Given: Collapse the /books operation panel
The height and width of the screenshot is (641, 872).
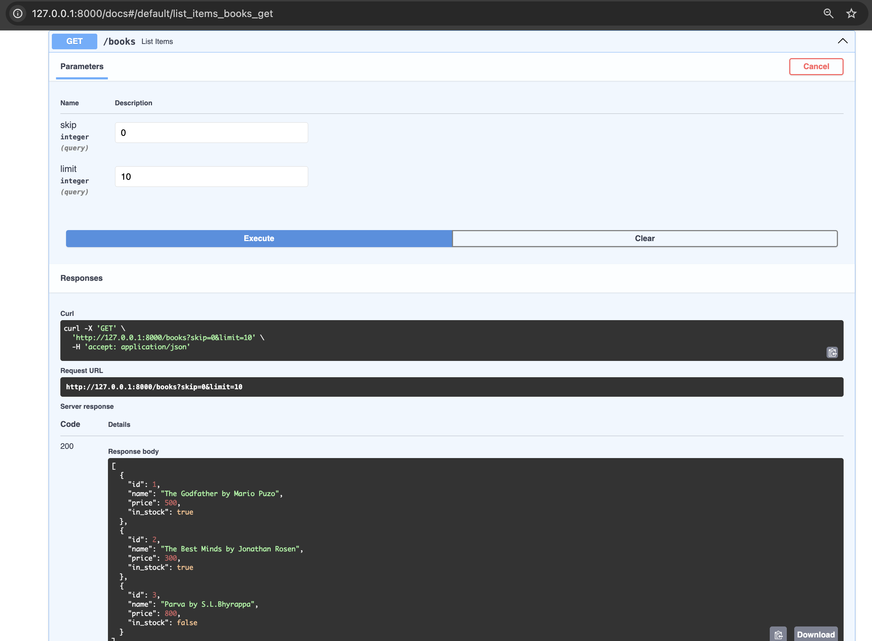Looking at the screenshot, I should [x=843, y=41].
